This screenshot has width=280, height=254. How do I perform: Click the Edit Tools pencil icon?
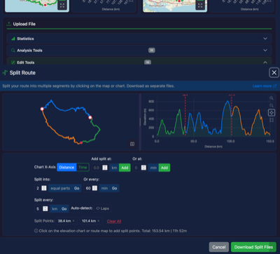[13, 62]
